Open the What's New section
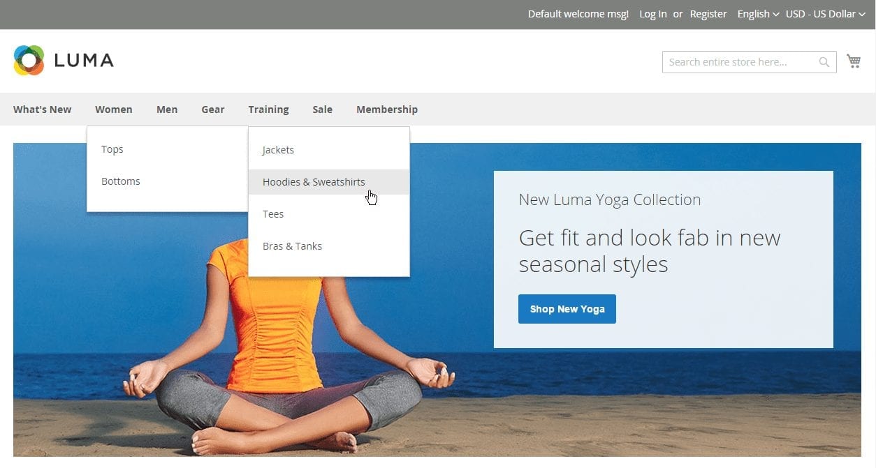 click(42, 110)
